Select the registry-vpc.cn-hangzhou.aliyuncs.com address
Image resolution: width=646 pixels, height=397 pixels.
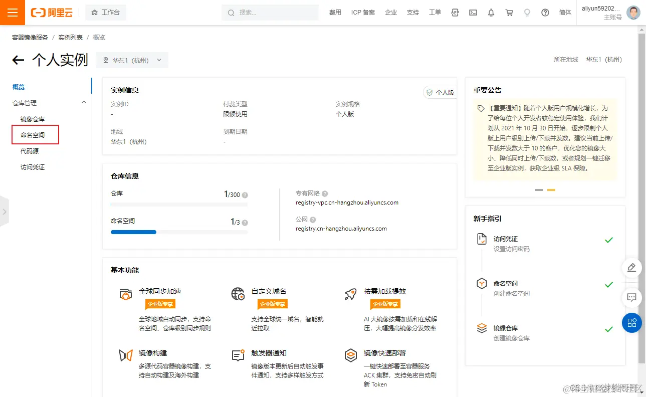click(347, 203)
